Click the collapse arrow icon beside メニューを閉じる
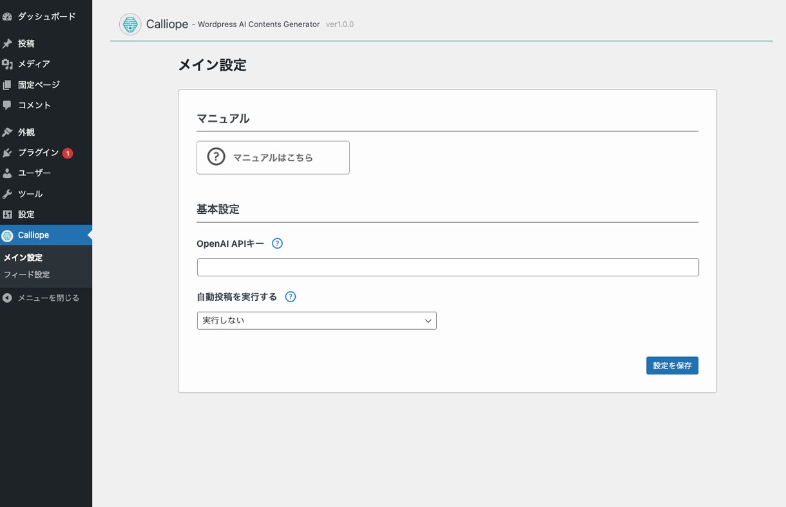The width and height of the screenshot is (786, 507). [x=7, y=298]
